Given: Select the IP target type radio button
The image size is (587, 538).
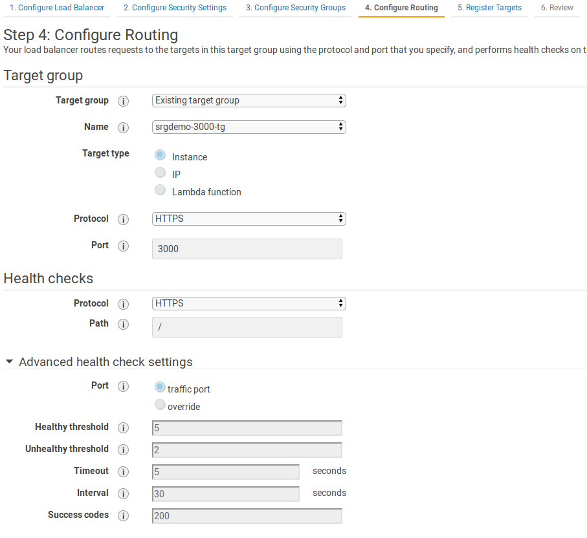Looking at the screenshot, I should coord(161,173).
